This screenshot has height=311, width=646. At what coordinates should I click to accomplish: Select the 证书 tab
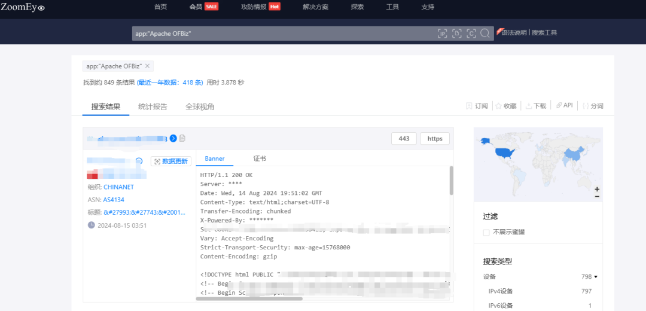(x=260, y=158)
